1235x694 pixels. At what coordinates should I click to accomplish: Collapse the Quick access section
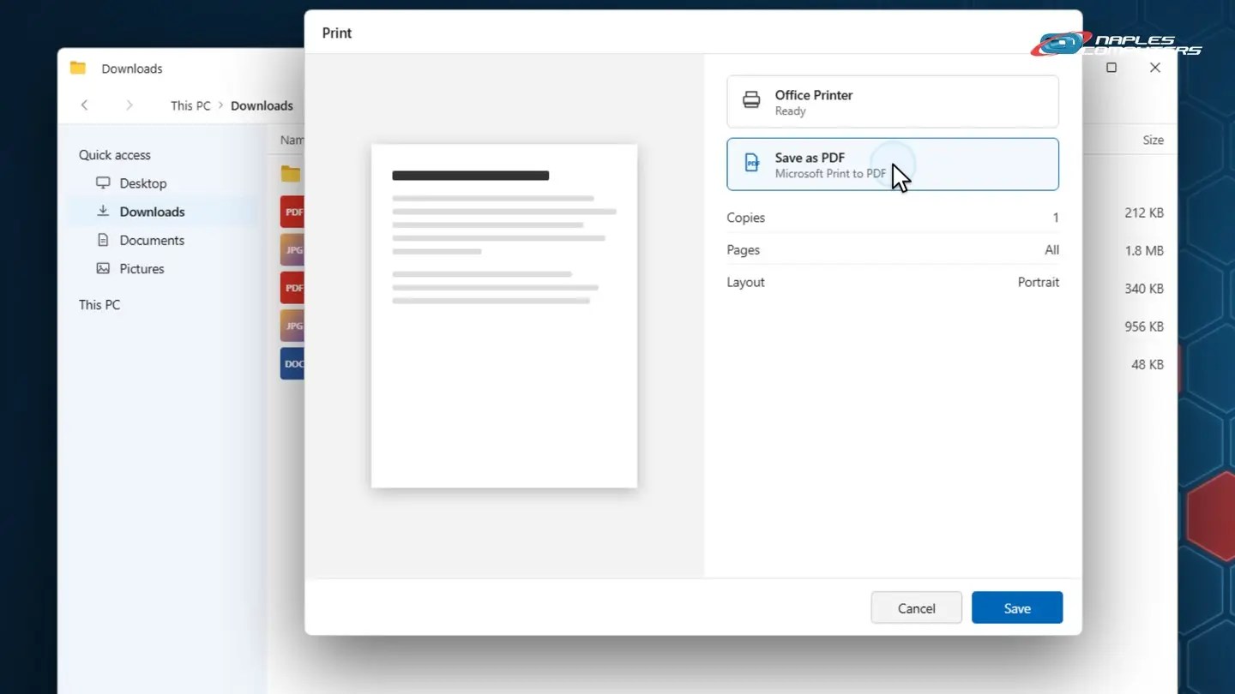pos(115,155)
